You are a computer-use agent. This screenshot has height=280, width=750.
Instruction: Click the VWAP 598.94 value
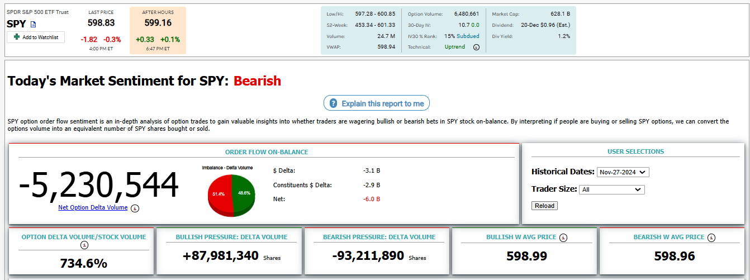386,47
